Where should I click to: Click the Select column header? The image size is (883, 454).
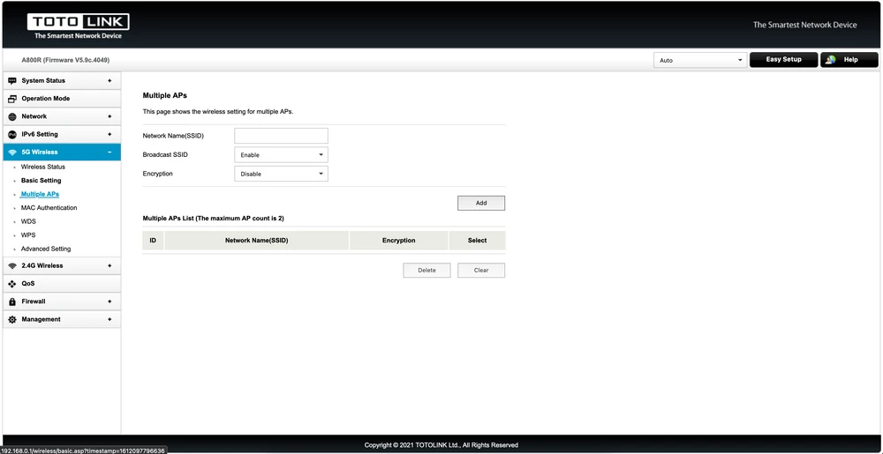[477, 241]
